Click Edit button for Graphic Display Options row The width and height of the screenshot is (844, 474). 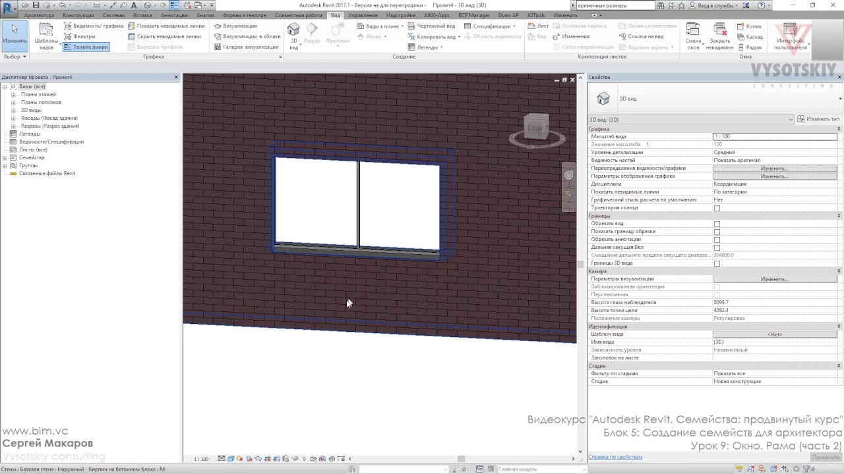[x=775, y=176]
